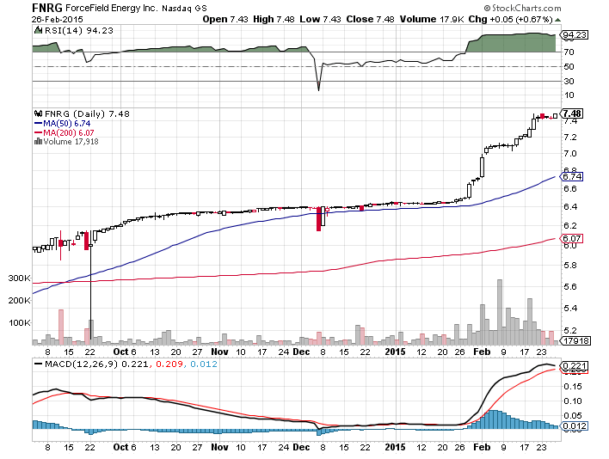609x459 pixels.
Task: Click the MA(200) 6.07 legend entry
Action: pyautogui.click(x=65, y=132)
